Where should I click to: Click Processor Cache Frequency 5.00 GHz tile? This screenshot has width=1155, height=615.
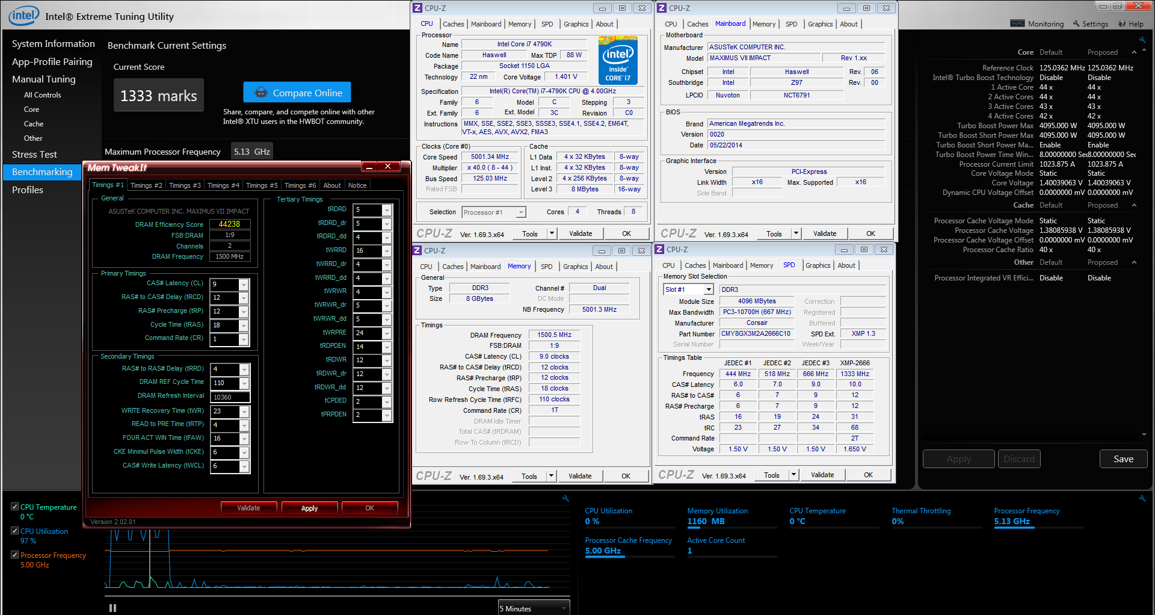click(630, 546)
